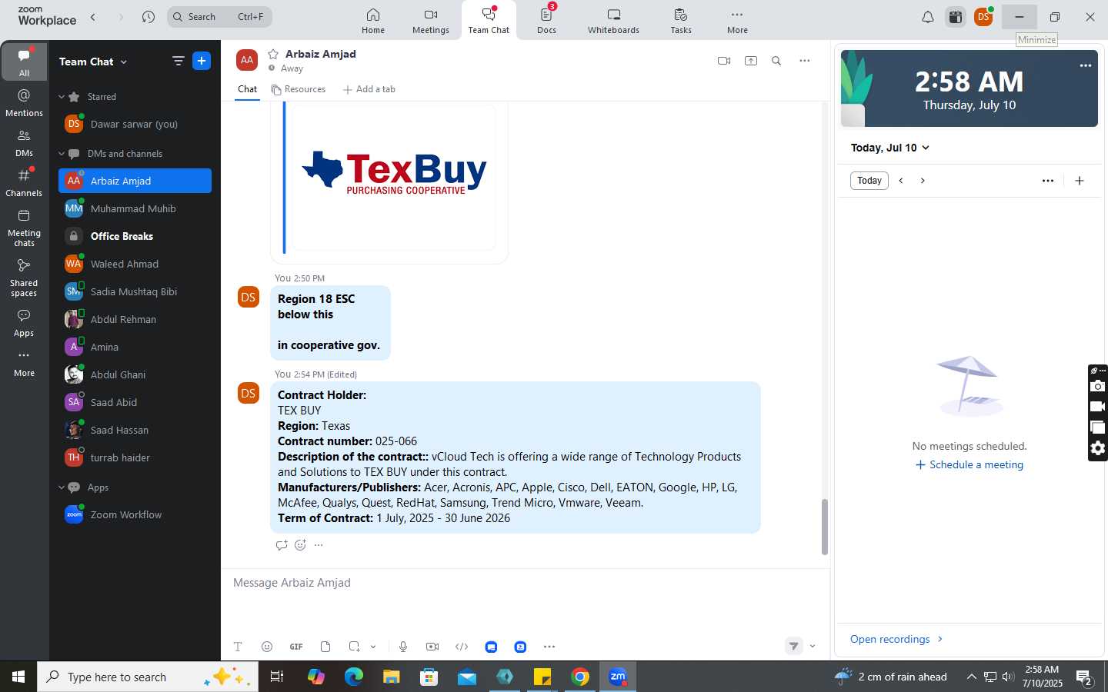The height and width of the screenshot is (692, 1108).
Task: Record a video message with camera icon
Action: [432, 647]
